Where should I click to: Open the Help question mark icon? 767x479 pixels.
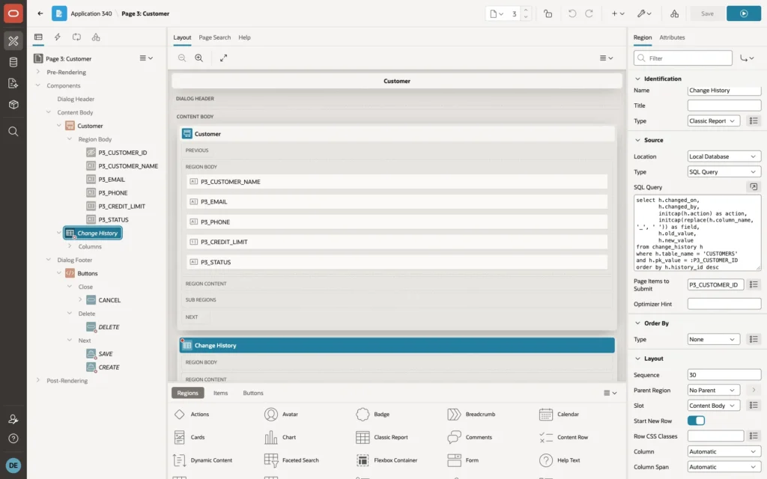pos(13,439)
